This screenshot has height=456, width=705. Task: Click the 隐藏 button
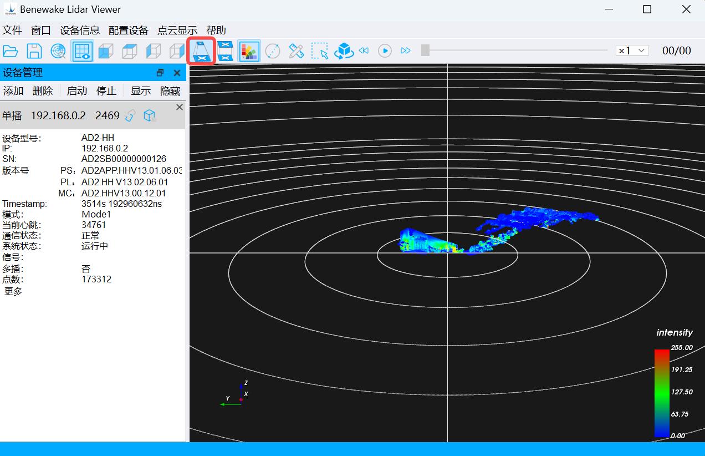(170, 91)
